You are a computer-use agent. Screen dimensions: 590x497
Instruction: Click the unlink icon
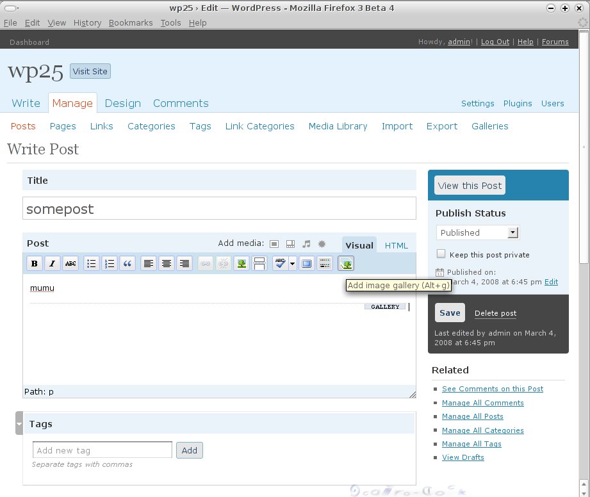pyautogui.click(x=224, y=263)
